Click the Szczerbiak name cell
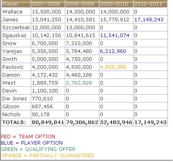Image resolution: width=173 pixels, height=162 pixels. [x=16, y=28]
